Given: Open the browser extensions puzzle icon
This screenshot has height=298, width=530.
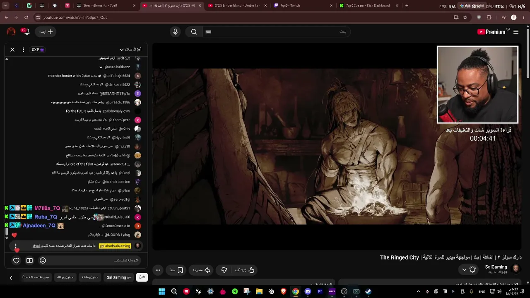Looking at the screenshot, I should [x=489, y=17].
